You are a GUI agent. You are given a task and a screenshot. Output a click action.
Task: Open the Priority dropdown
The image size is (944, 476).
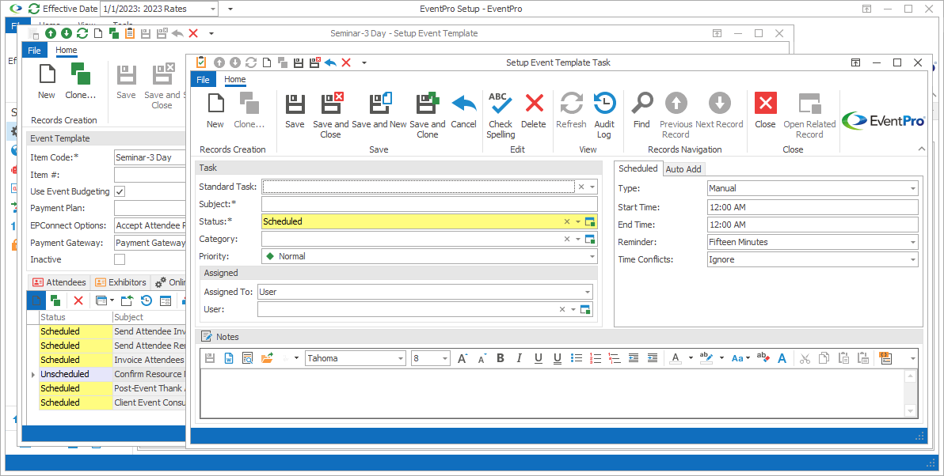click(592, 256)
